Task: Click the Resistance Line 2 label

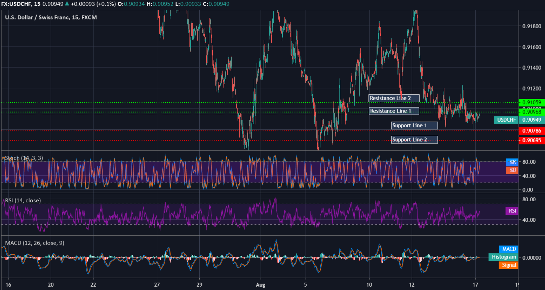Action: [394, 98]
